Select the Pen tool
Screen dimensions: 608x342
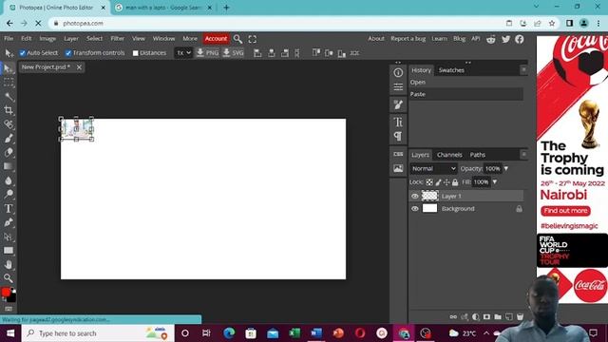9,222
